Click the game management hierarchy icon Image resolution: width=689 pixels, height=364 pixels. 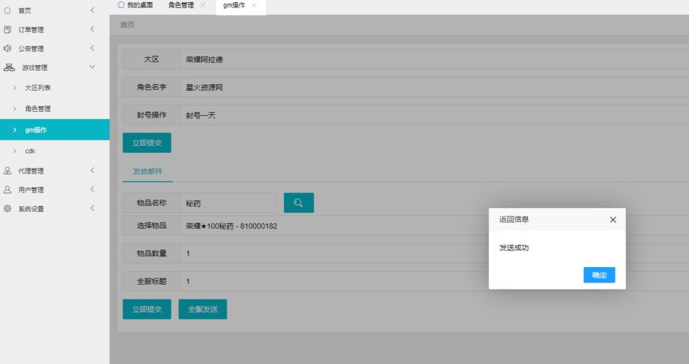[x=9, y=67]
